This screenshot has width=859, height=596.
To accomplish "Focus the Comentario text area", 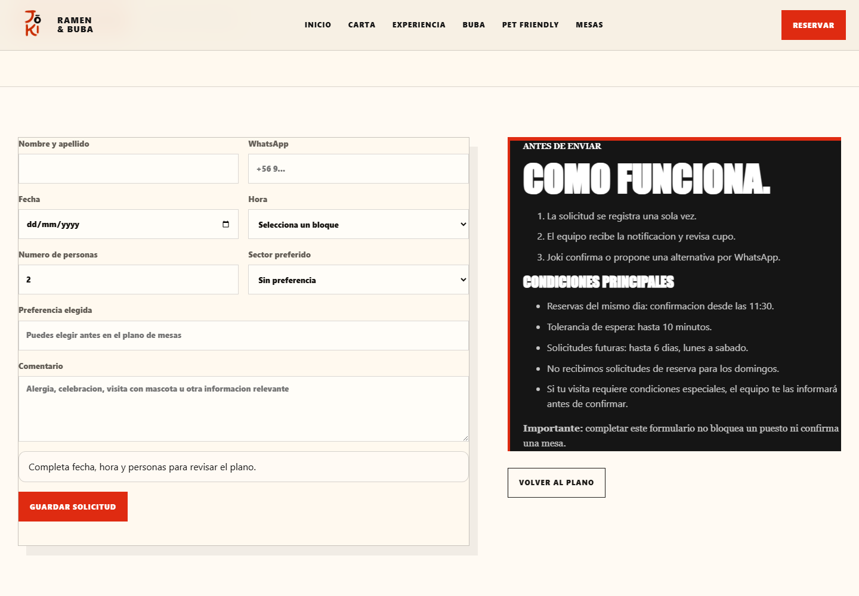I will 243,409.
